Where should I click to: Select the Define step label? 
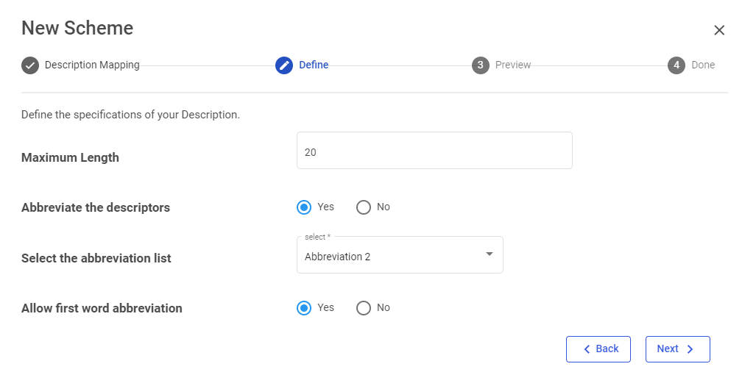coord(314,65)
